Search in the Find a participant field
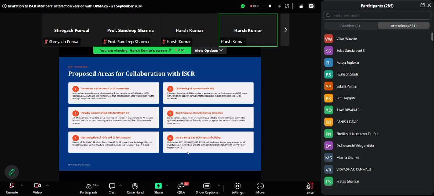This screenshot has height=196, width=434. (x=377, y=16)
